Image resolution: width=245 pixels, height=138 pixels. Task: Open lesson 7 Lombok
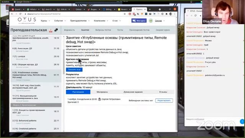click(36, 58)
